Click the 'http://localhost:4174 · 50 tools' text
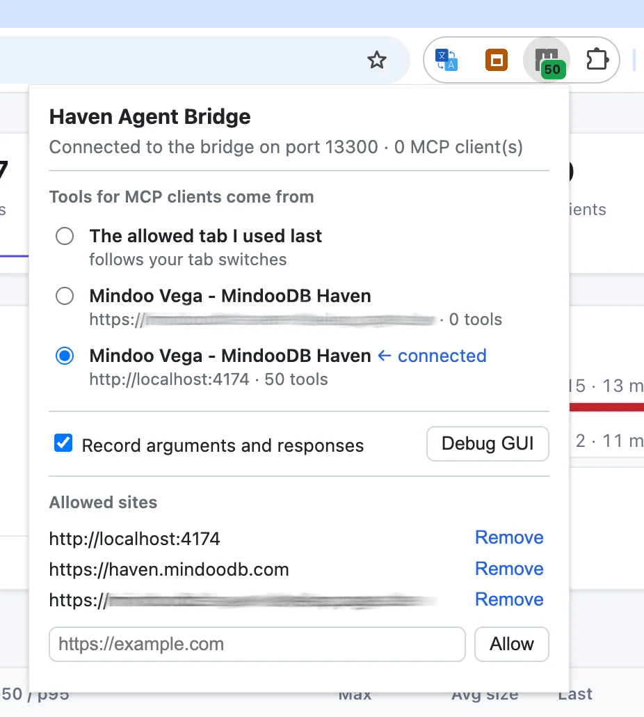The height and width of the screenshot is (717, 644). 209,379
